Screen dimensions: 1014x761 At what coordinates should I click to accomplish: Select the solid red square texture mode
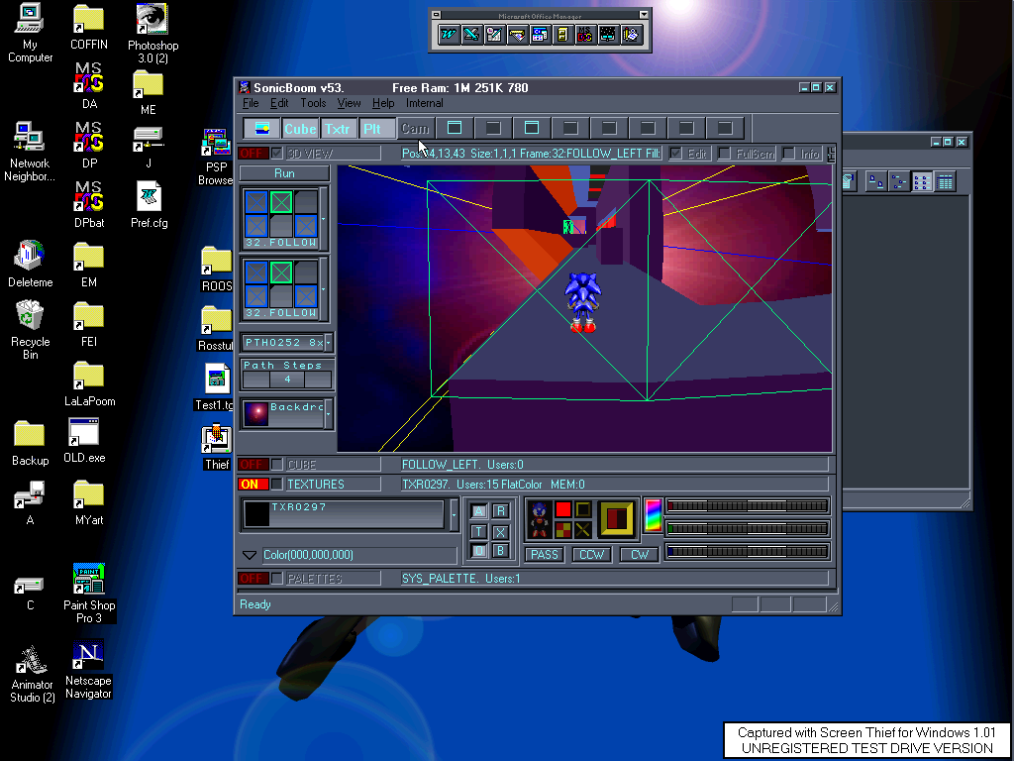[x=563, y=509]
